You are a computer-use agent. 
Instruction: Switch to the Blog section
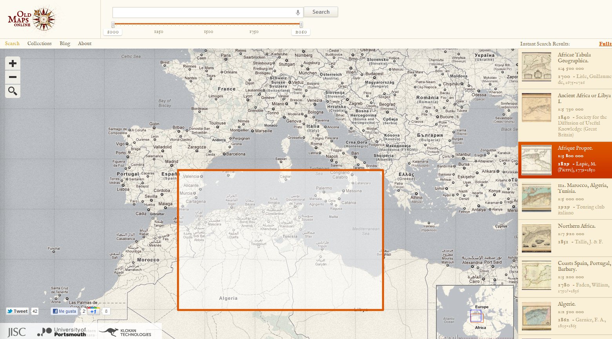[x=65, y=44]
